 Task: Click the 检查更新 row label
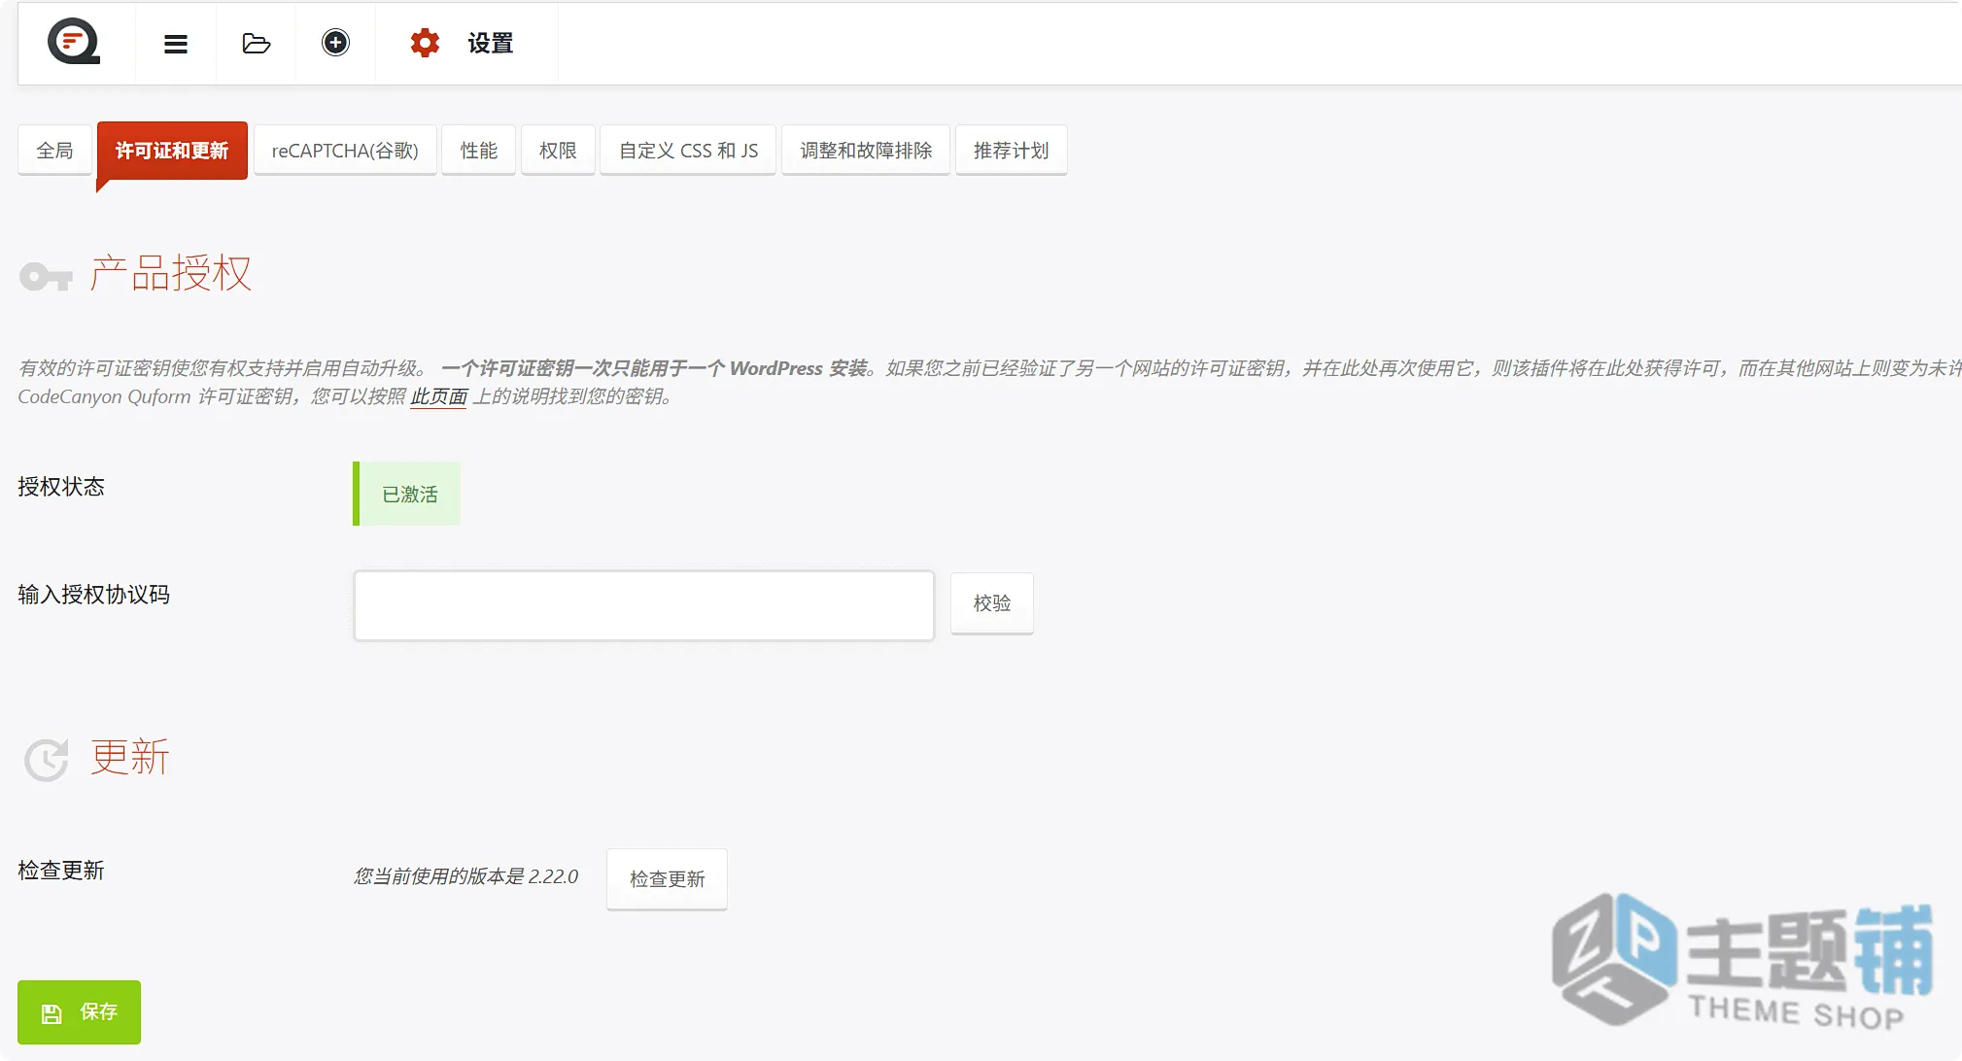61,871
